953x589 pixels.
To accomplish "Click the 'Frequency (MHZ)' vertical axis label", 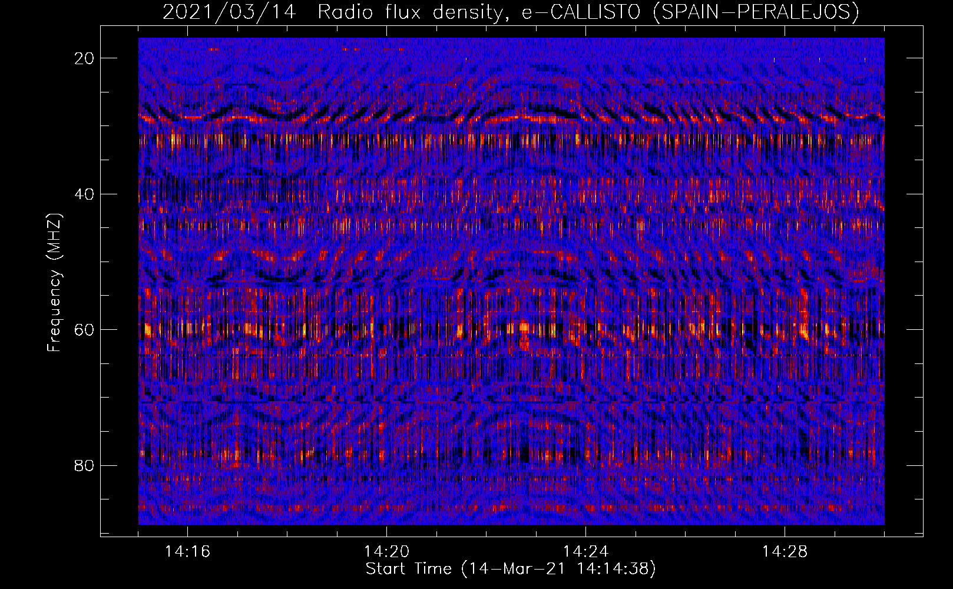I will pos(54,283).
